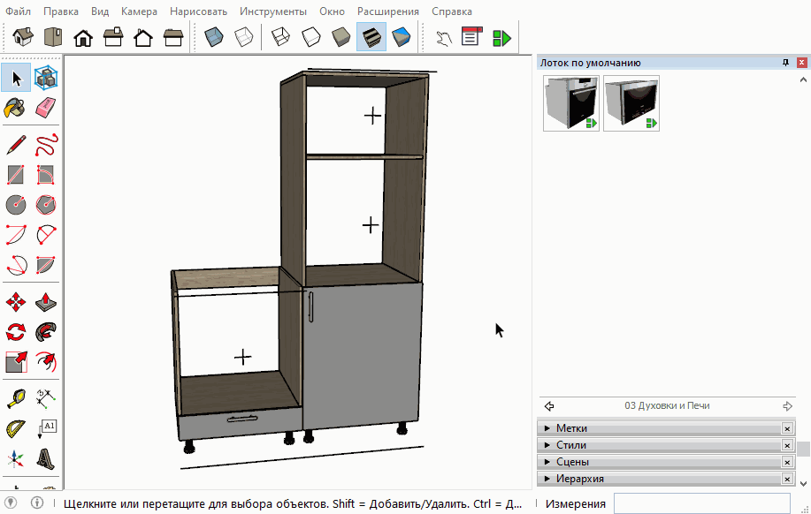Image resolution: width=811 pixels, height=514 pixels.
Task: Switch to Front view
Action: 83,37
